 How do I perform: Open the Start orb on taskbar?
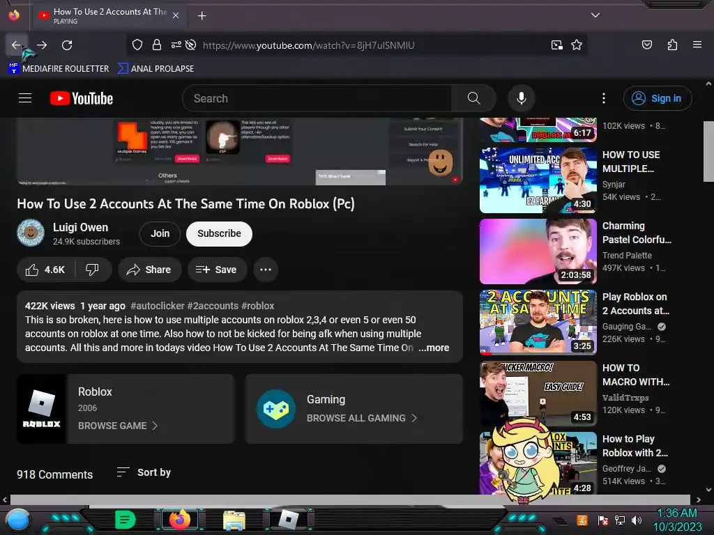point(18,520)
